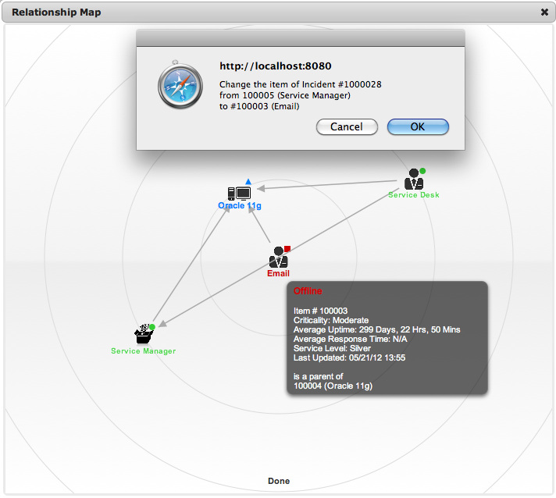Click 'Item # 100003' in tooltip

click(x=320, y=311)
